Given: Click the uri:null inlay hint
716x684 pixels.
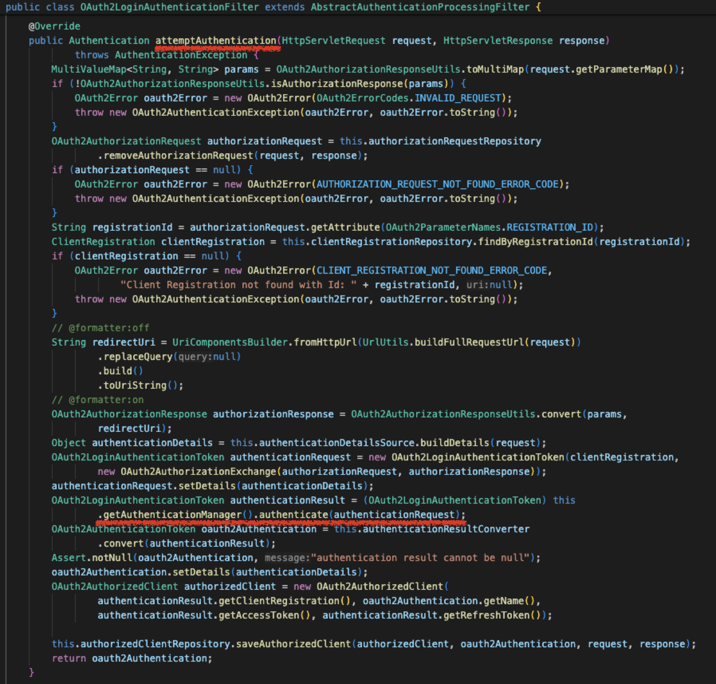Looking at the screenshot, I should click(x=489, y=285).
